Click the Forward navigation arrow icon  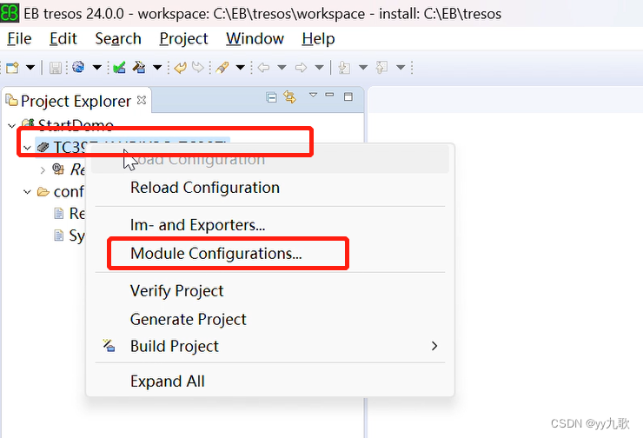tap(301, 67)
